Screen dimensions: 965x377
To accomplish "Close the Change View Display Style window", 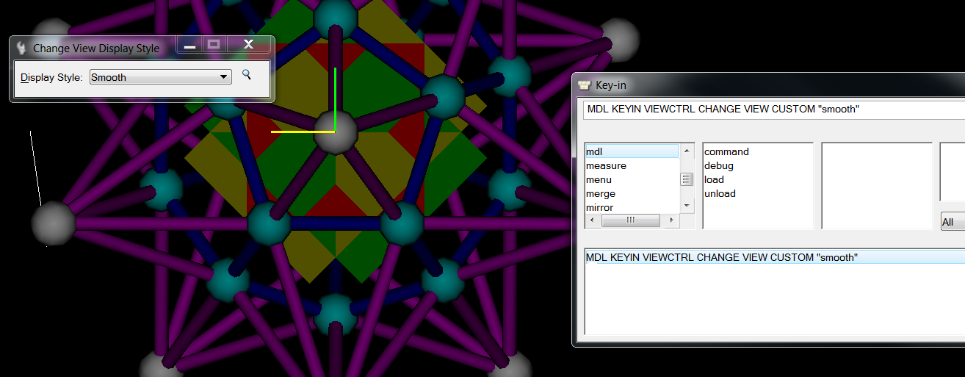I will tap(248, 45).
